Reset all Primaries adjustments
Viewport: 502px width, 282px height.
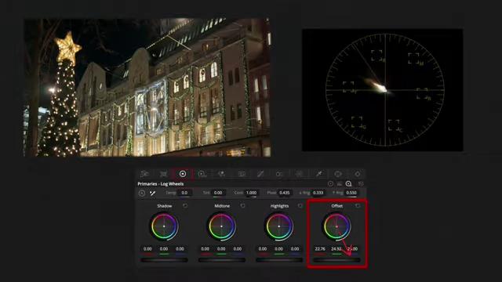tap(361, 184)
